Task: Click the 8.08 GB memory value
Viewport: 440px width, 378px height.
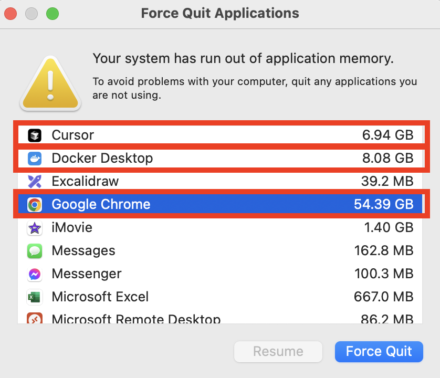Action: (x=388, y=158)
